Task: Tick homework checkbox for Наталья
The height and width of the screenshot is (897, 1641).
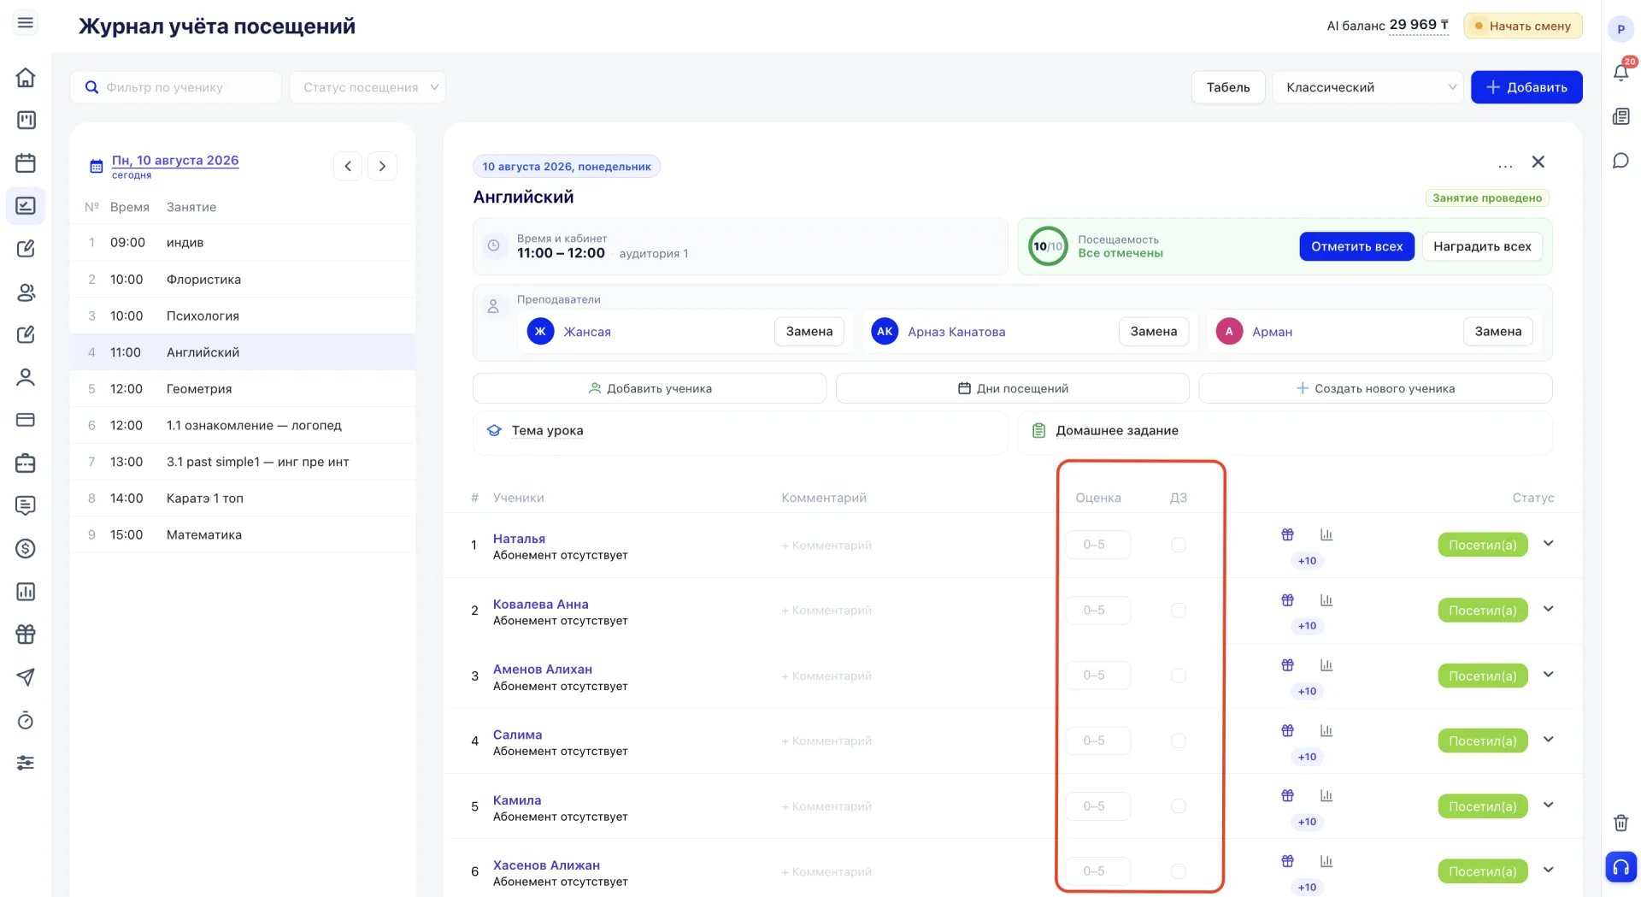Action: (1179, 545)
